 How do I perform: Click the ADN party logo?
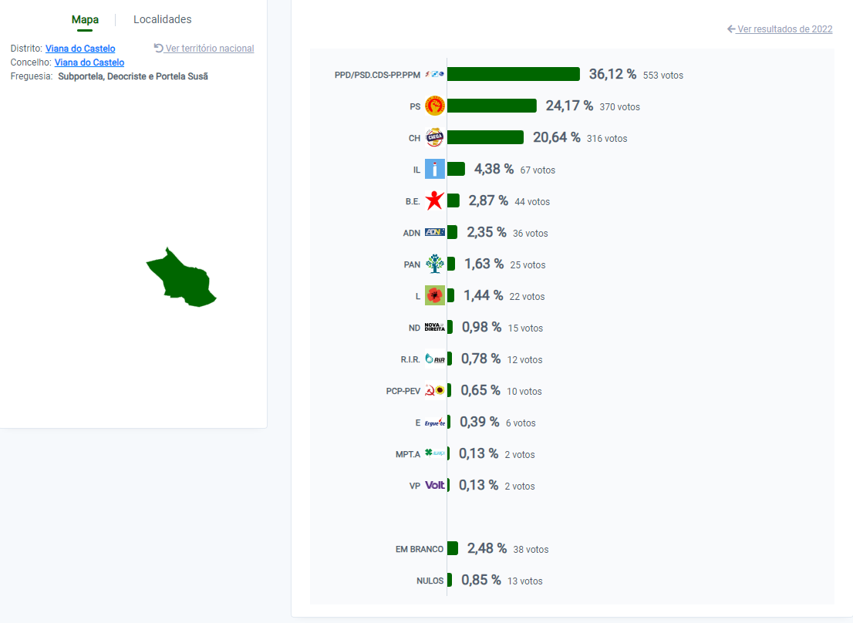[435, 232]
